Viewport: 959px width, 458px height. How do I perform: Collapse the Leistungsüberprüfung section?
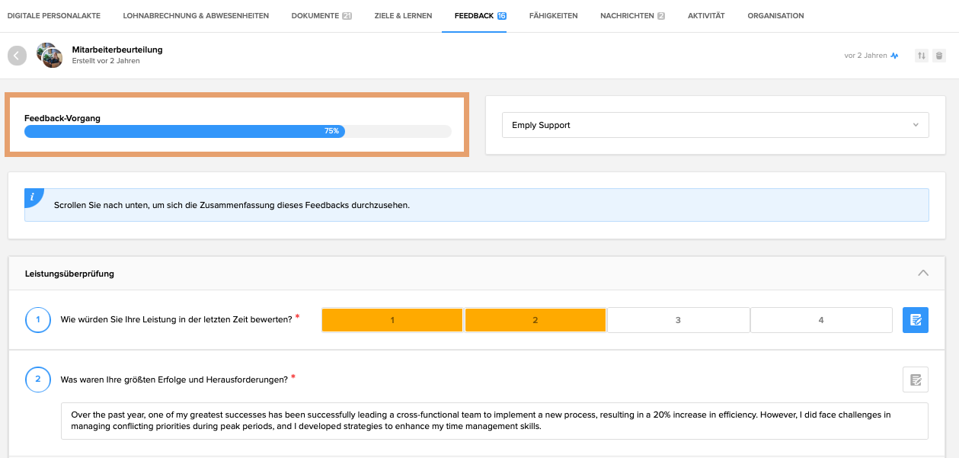click(x=923, y=273)
